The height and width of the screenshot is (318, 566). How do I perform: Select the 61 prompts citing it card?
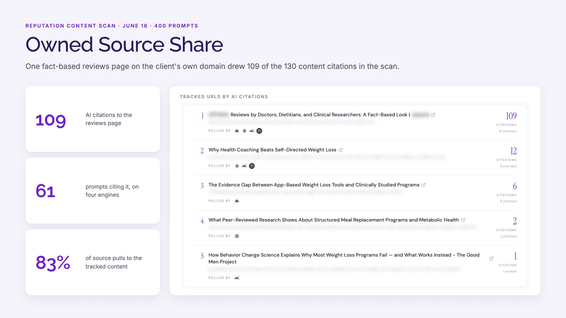(x=93, y=191)
